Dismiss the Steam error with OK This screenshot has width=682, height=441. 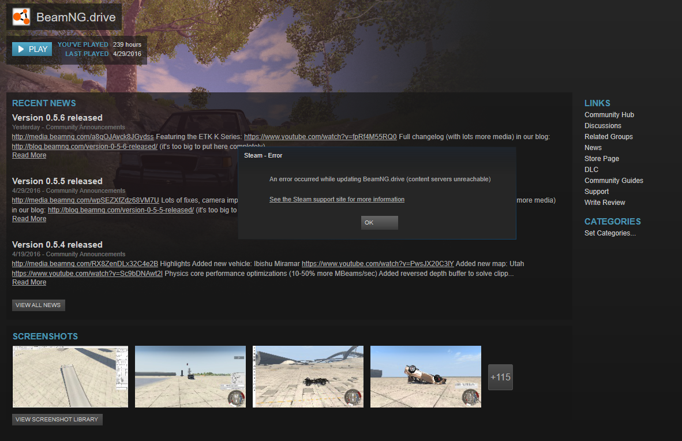coord(379,222)
